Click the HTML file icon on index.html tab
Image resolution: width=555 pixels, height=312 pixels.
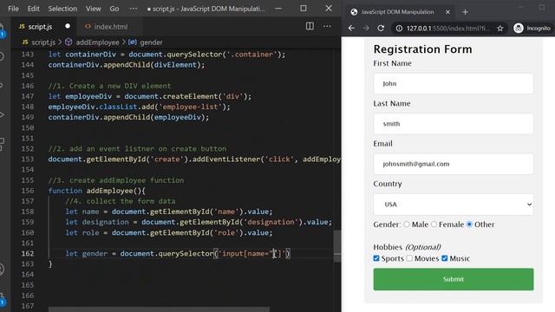[x=88, y=27]
